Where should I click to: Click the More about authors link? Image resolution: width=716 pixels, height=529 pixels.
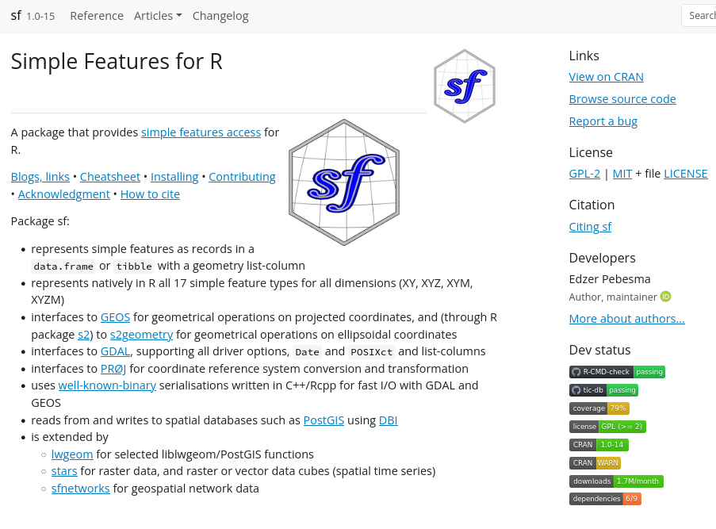click(626, 319)
